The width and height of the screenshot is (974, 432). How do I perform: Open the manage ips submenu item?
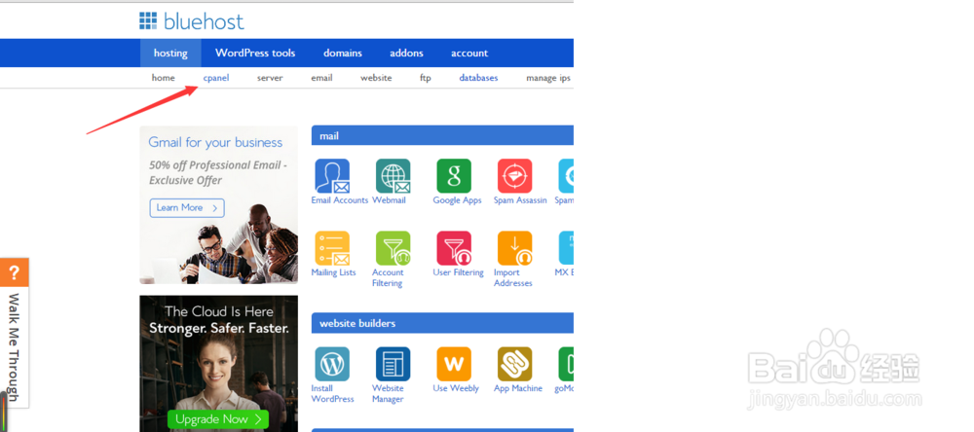[548, 78]
